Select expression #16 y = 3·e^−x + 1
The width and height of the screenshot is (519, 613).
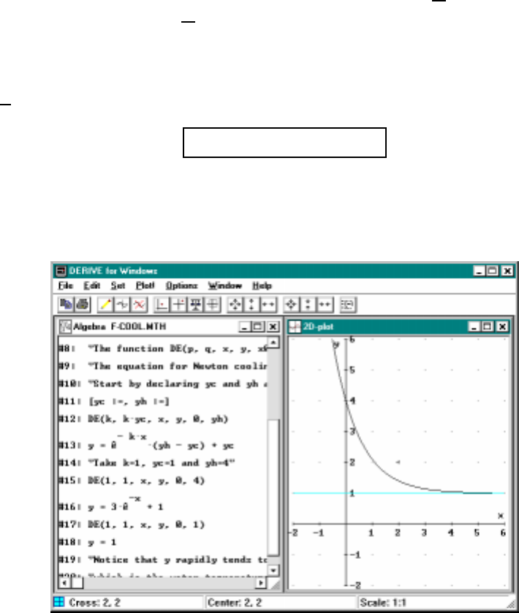111,503
